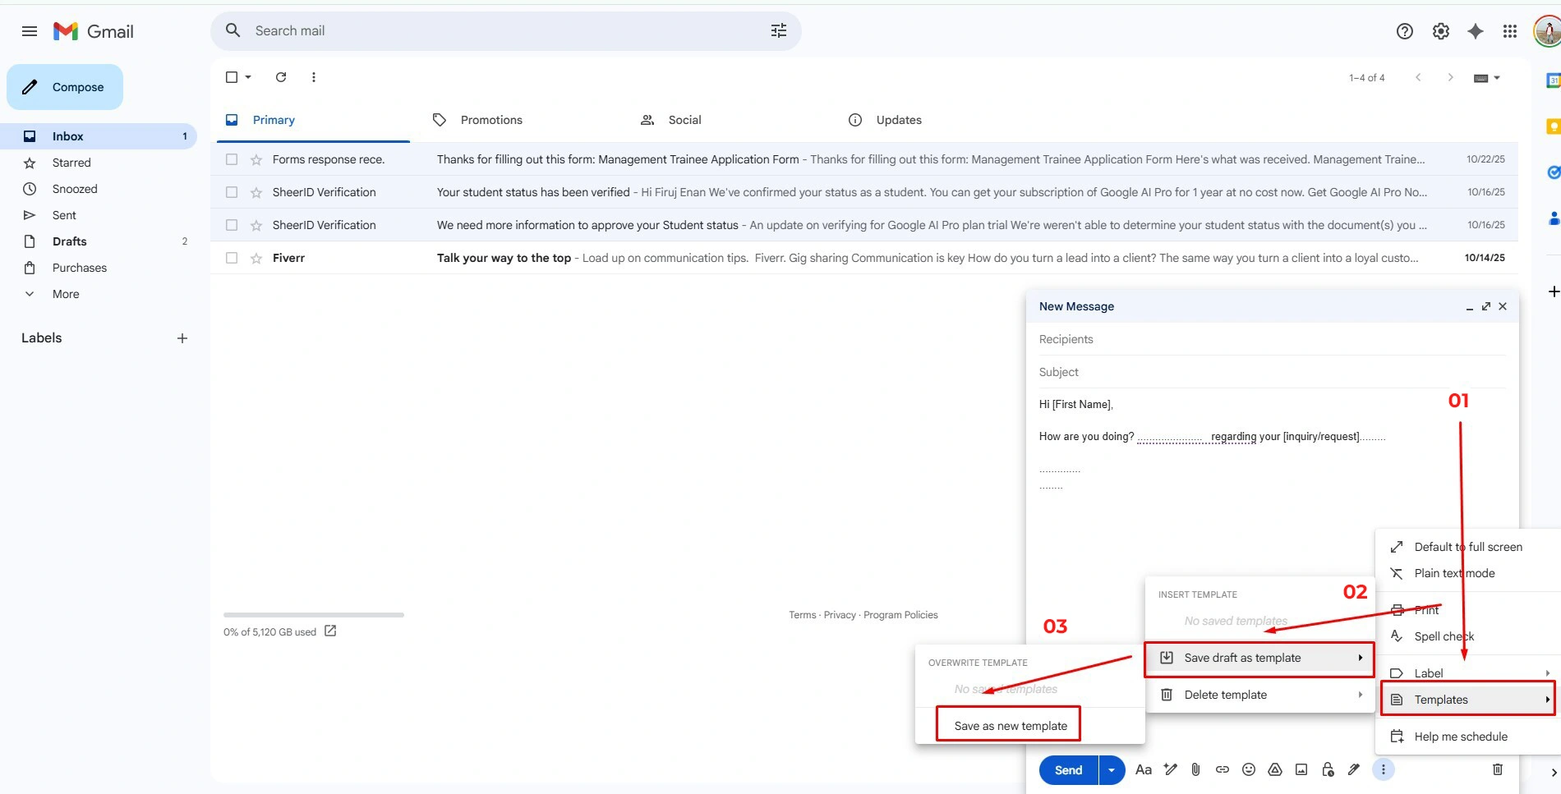Check the Fiverr email checkbox
The height and width of the screenshot is (794, 1561).
coord(232,258)
